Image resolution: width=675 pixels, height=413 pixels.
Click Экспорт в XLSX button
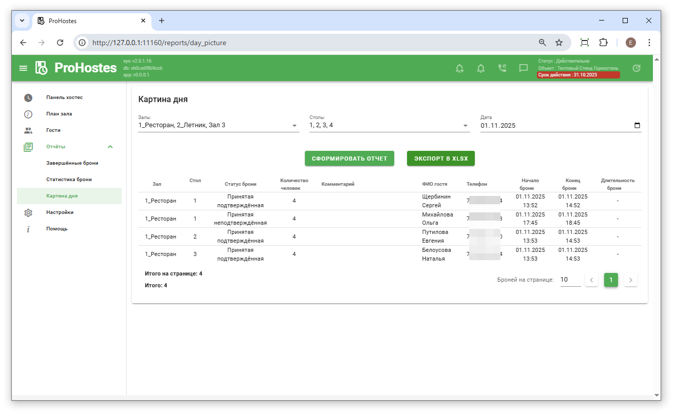[x=440, y=159]
